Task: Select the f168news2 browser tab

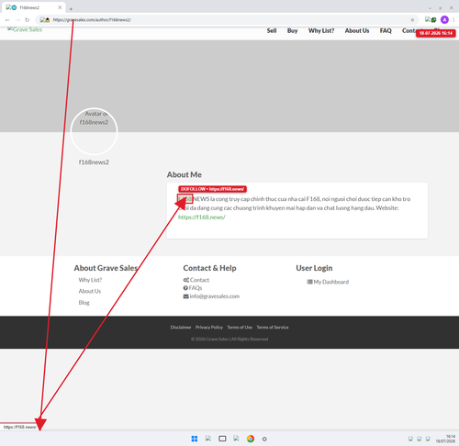Action: point(34,7)
